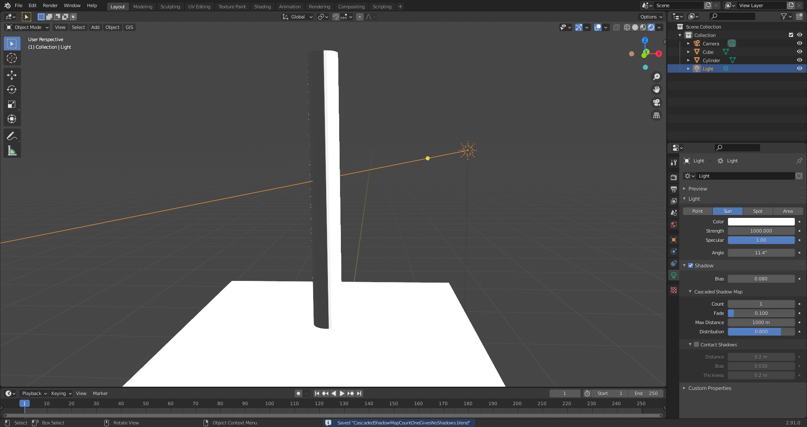Select the Rotate tool
This screenshot has height=427, width=807.
click(12, 89)
